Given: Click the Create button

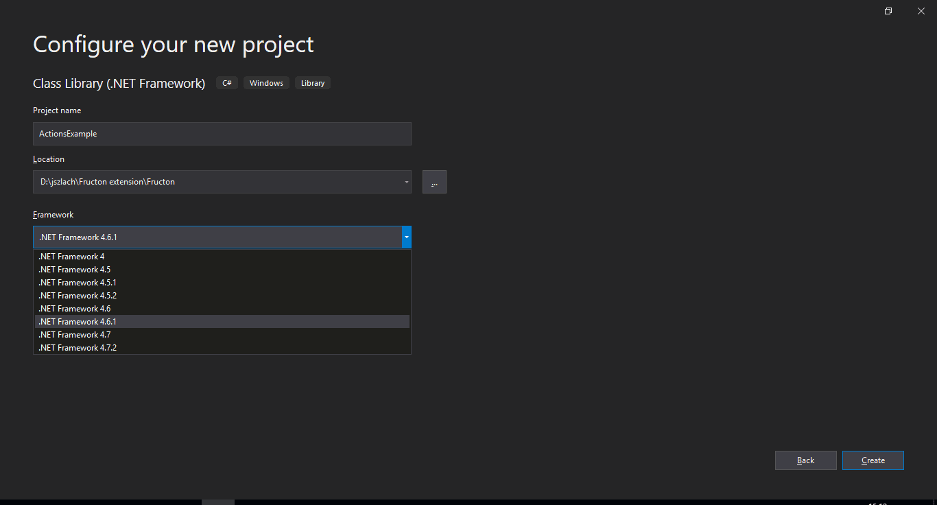Looking at the screenshot, I should (x=873, y=460).
